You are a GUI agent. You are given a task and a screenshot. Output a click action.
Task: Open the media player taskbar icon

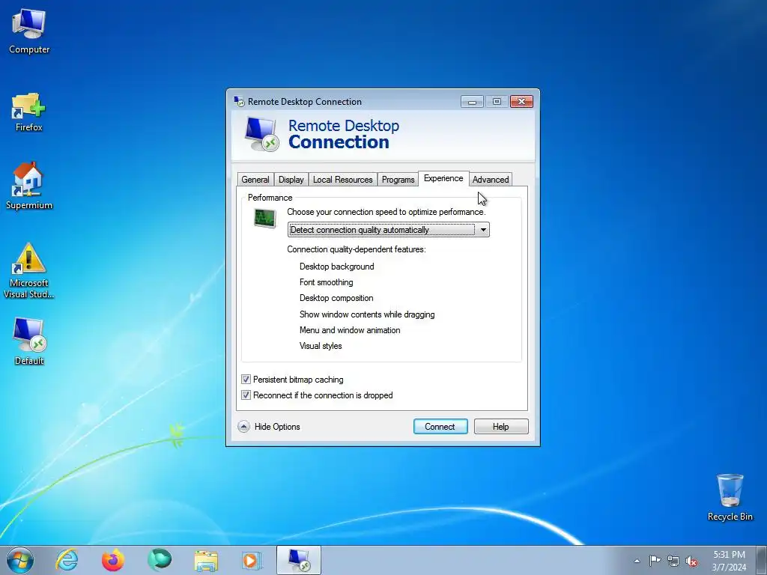(252, 560)
